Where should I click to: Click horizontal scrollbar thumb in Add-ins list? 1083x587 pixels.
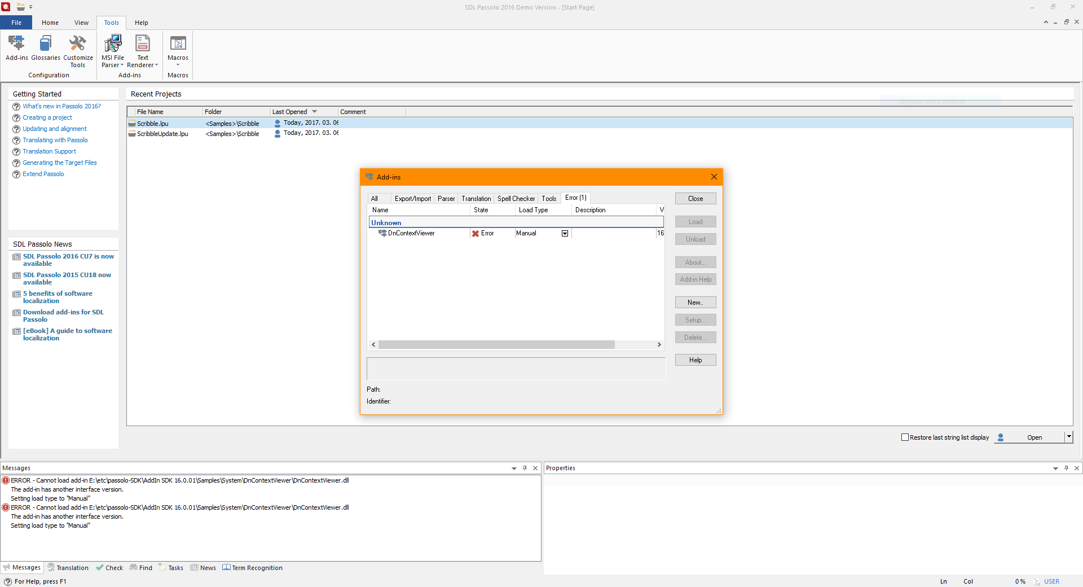496,345
